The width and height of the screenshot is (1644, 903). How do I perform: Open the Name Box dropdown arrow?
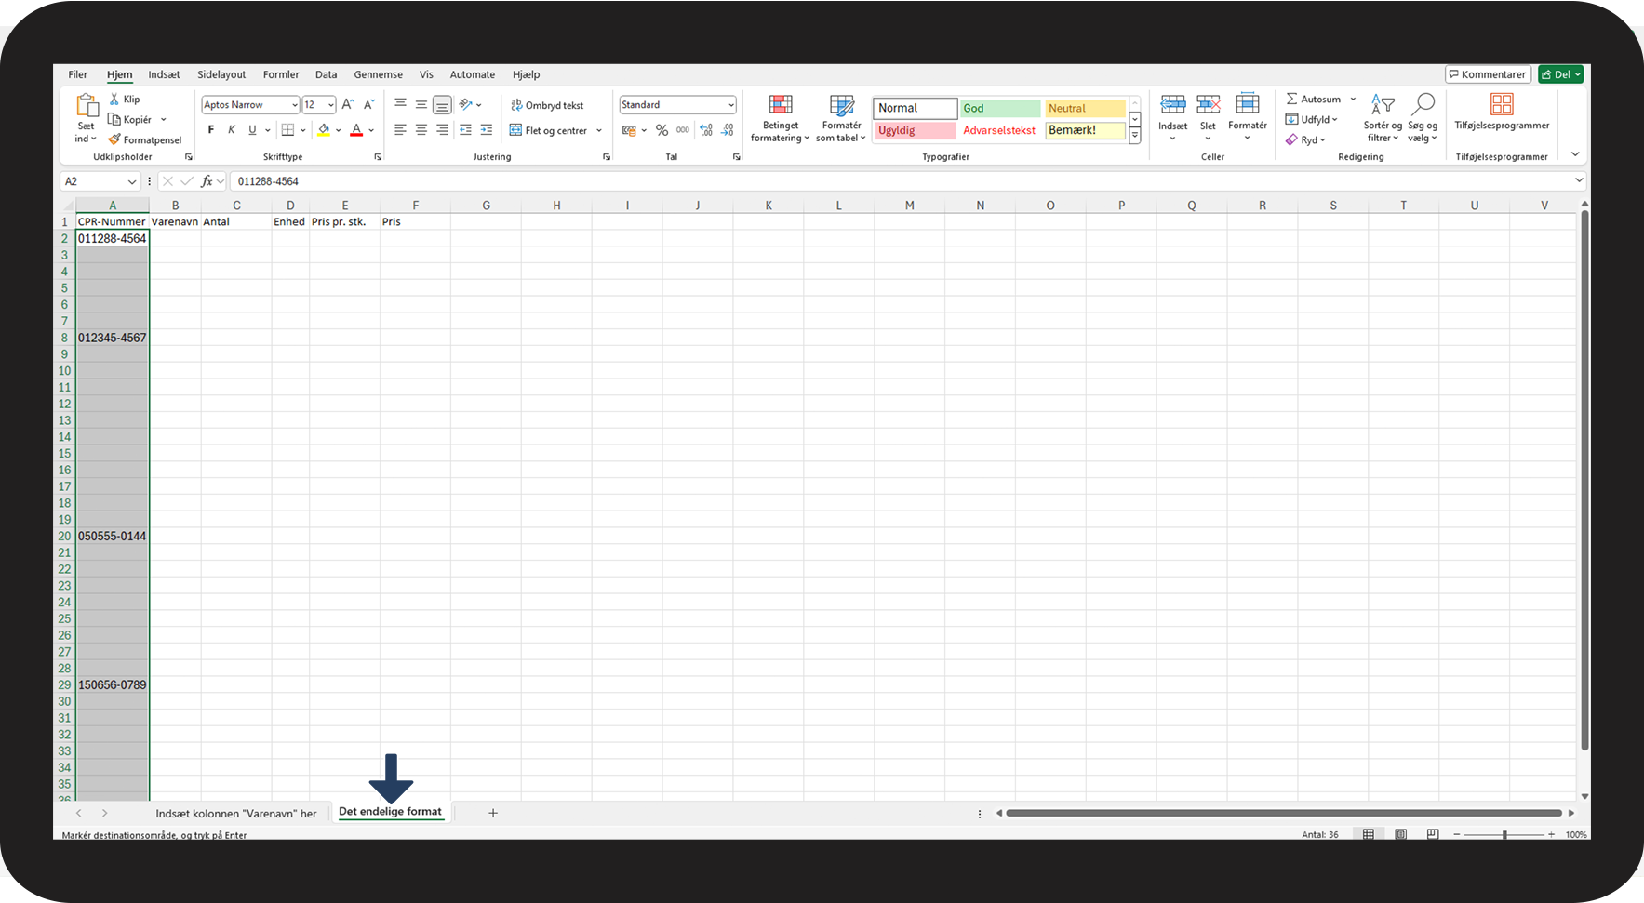[131, 181]
